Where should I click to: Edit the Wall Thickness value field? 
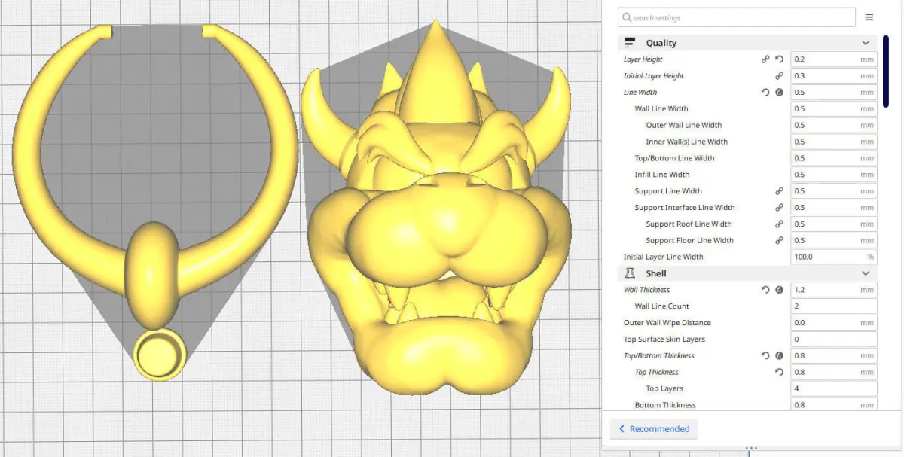coord(834,290)
